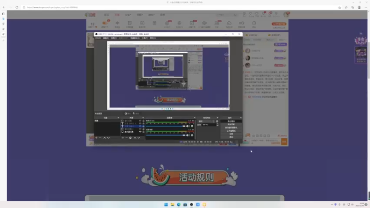
Task: Toggle visibility eye of the topmost window capture source
Action: (140, 121)
